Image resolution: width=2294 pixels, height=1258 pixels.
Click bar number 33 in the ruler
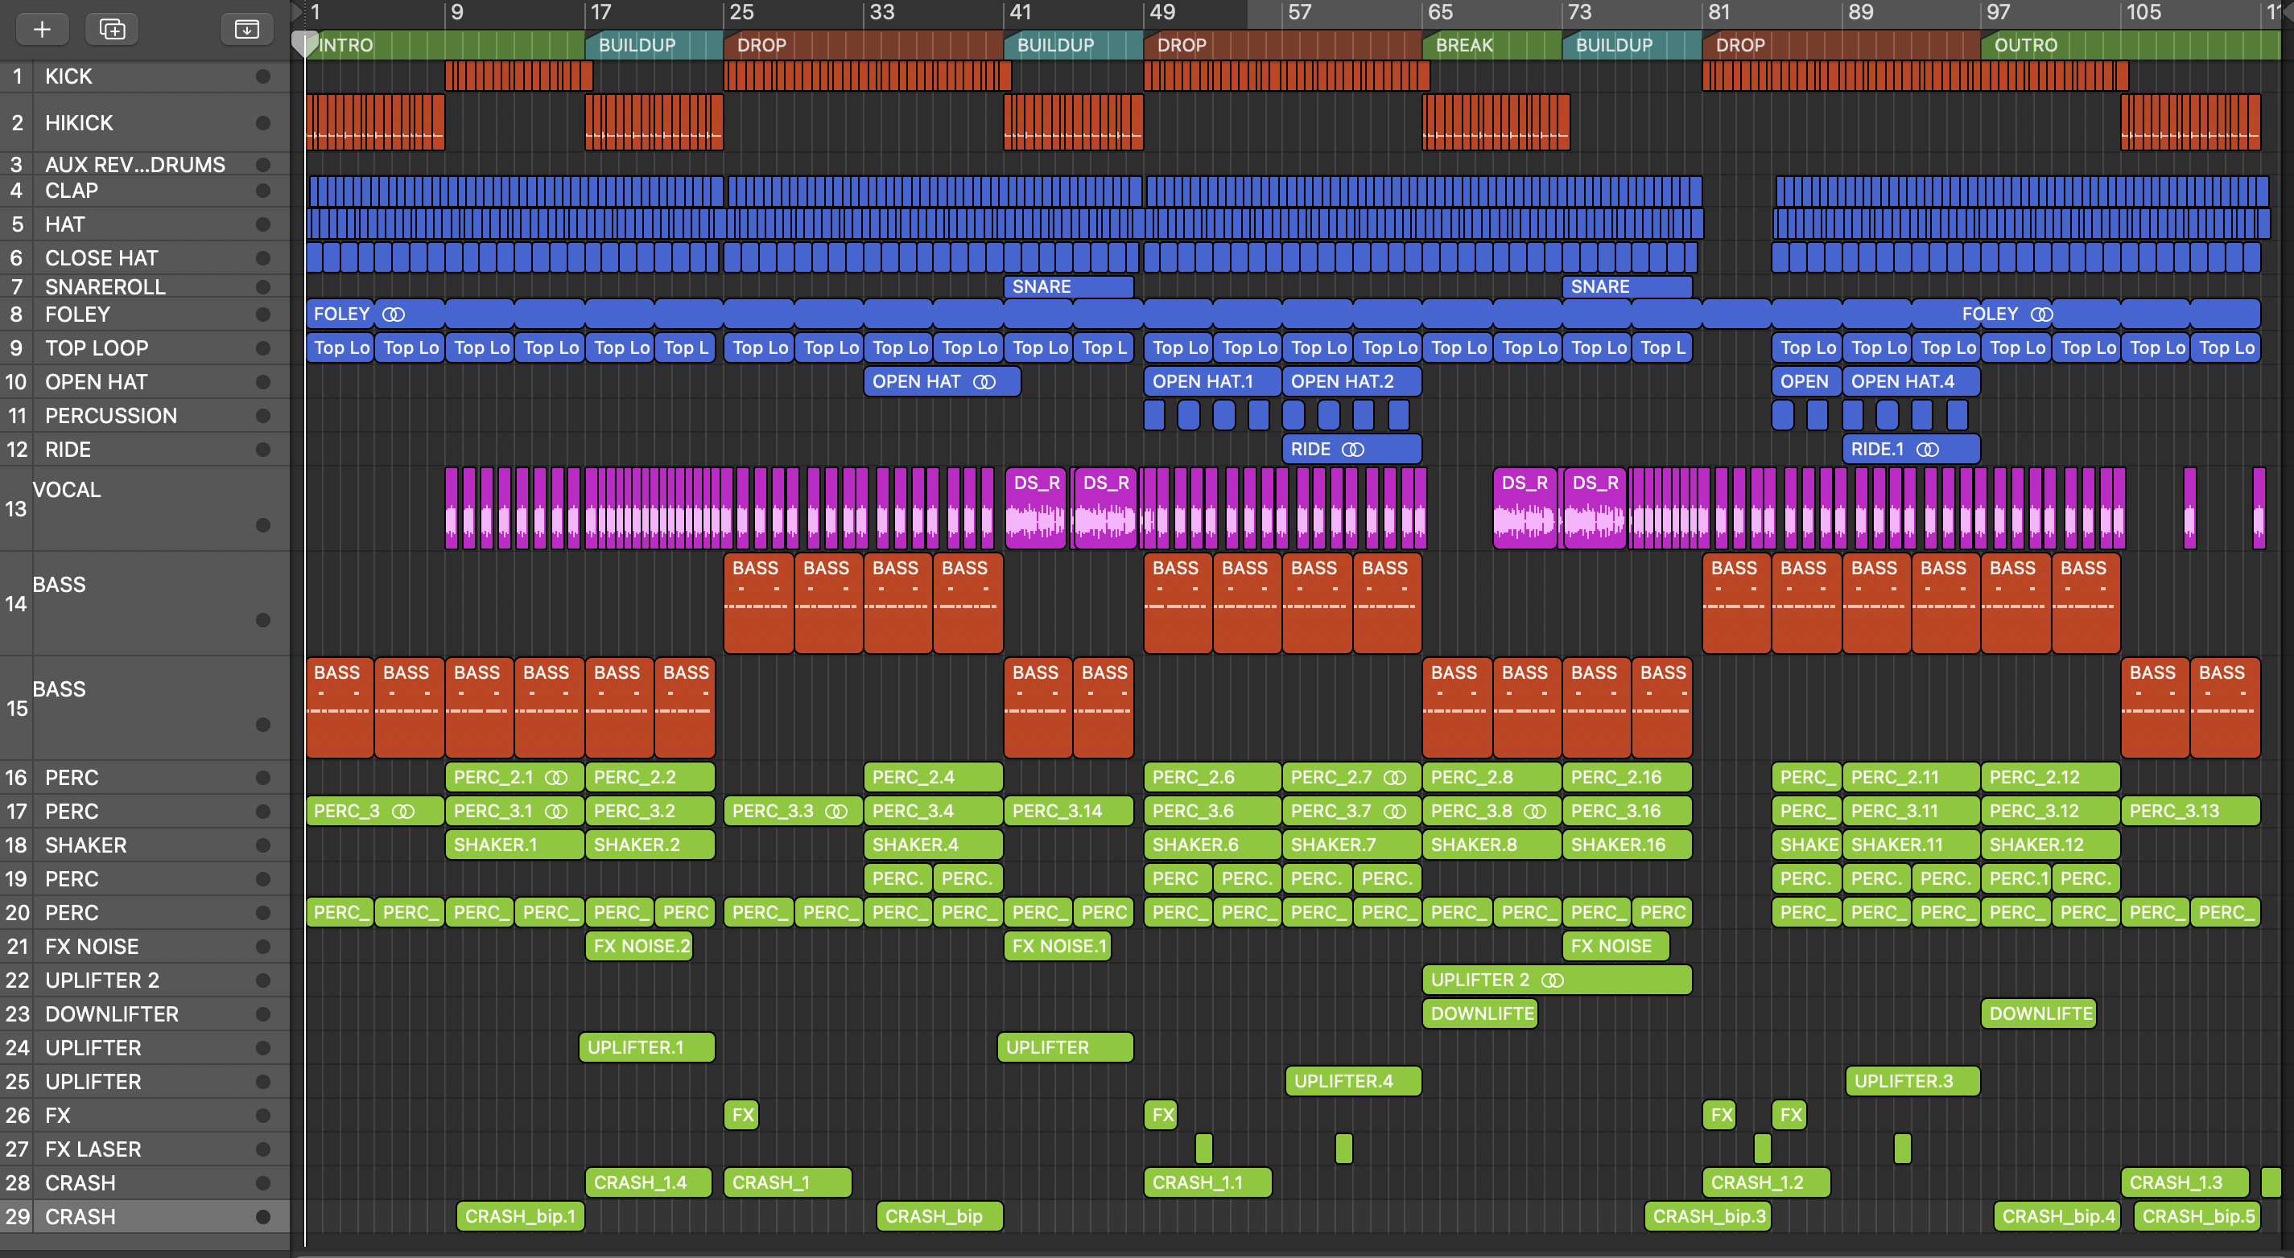pyautogui.click(x=881, y=12)
